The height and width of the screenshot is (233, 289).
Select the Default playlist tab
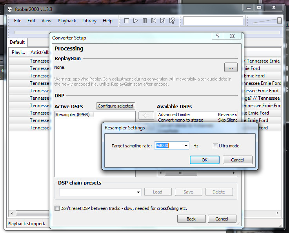click(17, 42)
